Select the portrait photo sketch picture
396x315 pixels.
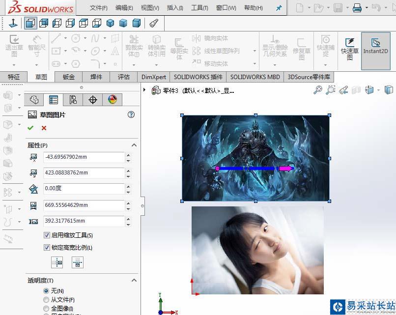click(257, 250)
